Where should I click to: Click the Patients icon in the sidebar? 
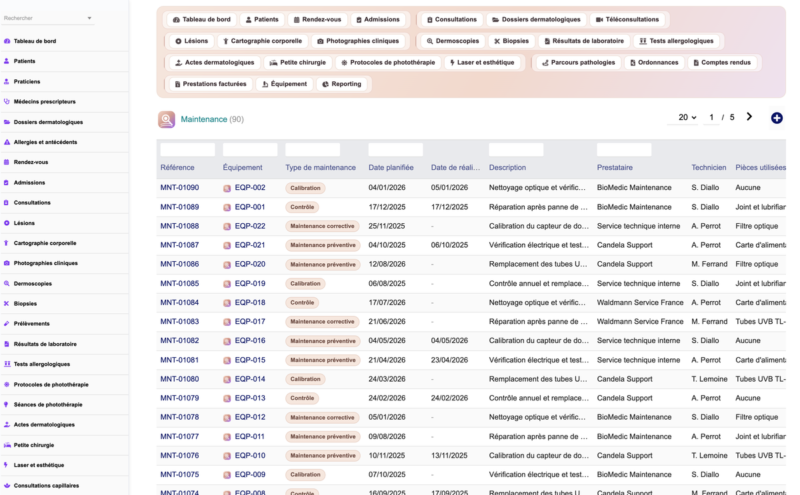[x=7, y=61]
